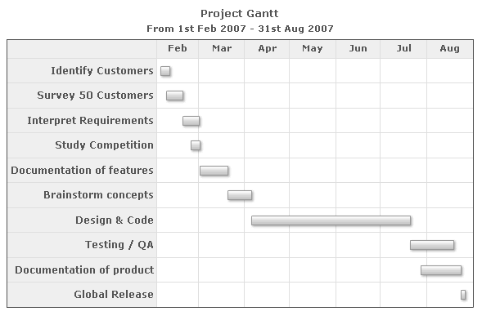
Task: Click the Documentation of features bar
Action: coord(214,171)
